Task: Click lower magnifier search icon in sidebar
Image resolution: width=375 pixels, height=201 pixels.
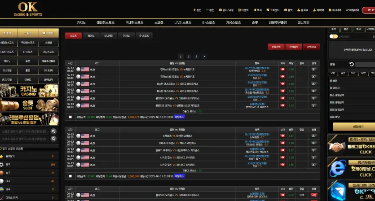Action: (53, 139)
